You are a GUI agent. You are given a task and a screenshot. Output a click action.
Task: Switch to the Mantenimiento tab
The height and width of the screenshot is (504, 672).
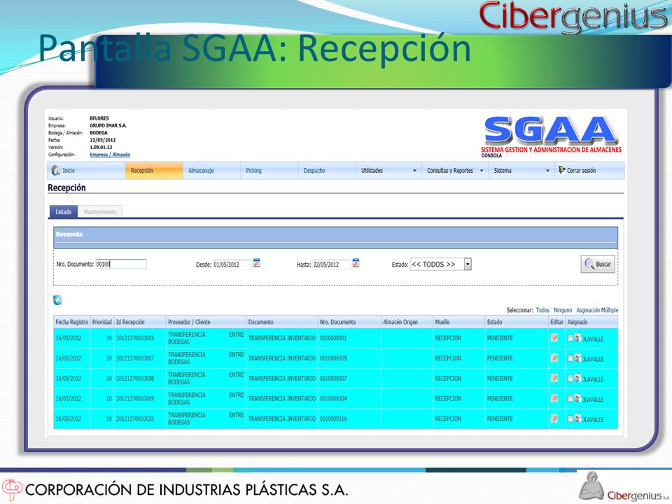click(x=100, y=211)
